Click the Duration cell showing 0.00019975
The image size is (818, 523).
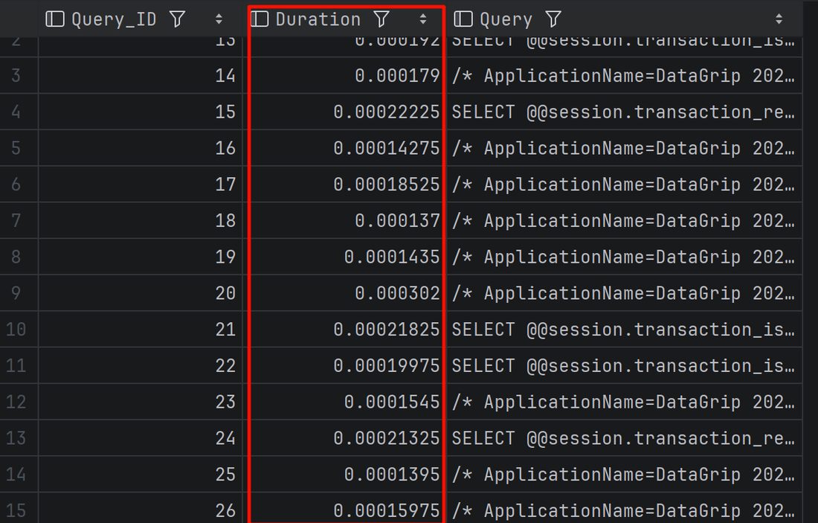click(345, 366)
